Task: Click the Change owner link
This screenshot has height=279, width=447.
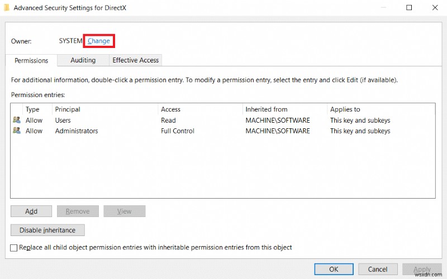Action: coord(99,41)
